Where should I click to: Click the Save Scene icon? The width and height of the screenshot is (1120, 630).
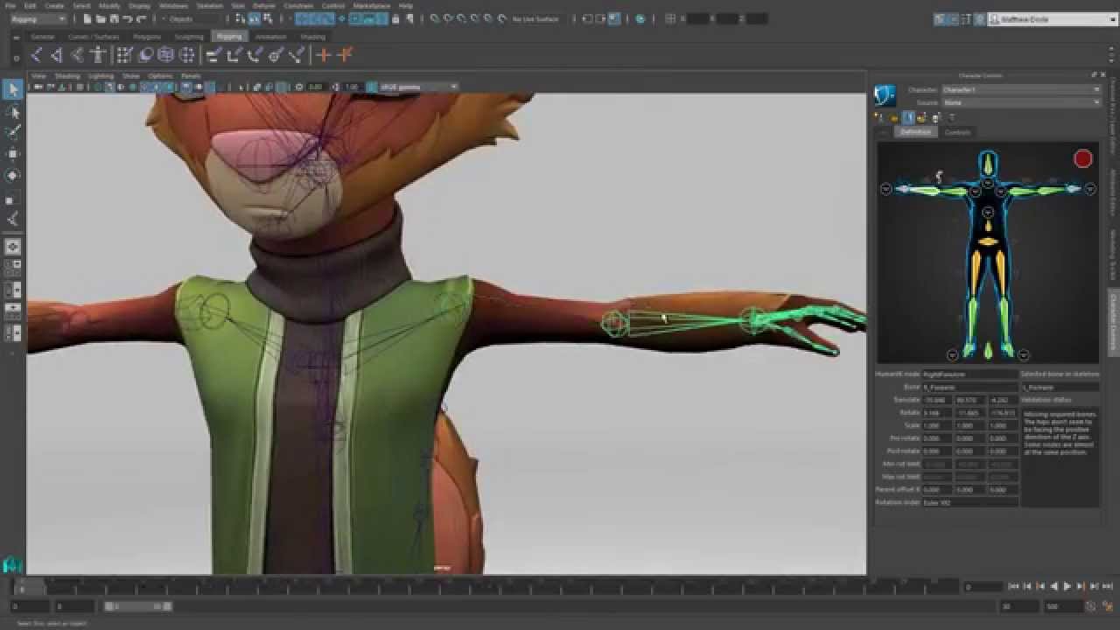[114, 18]
